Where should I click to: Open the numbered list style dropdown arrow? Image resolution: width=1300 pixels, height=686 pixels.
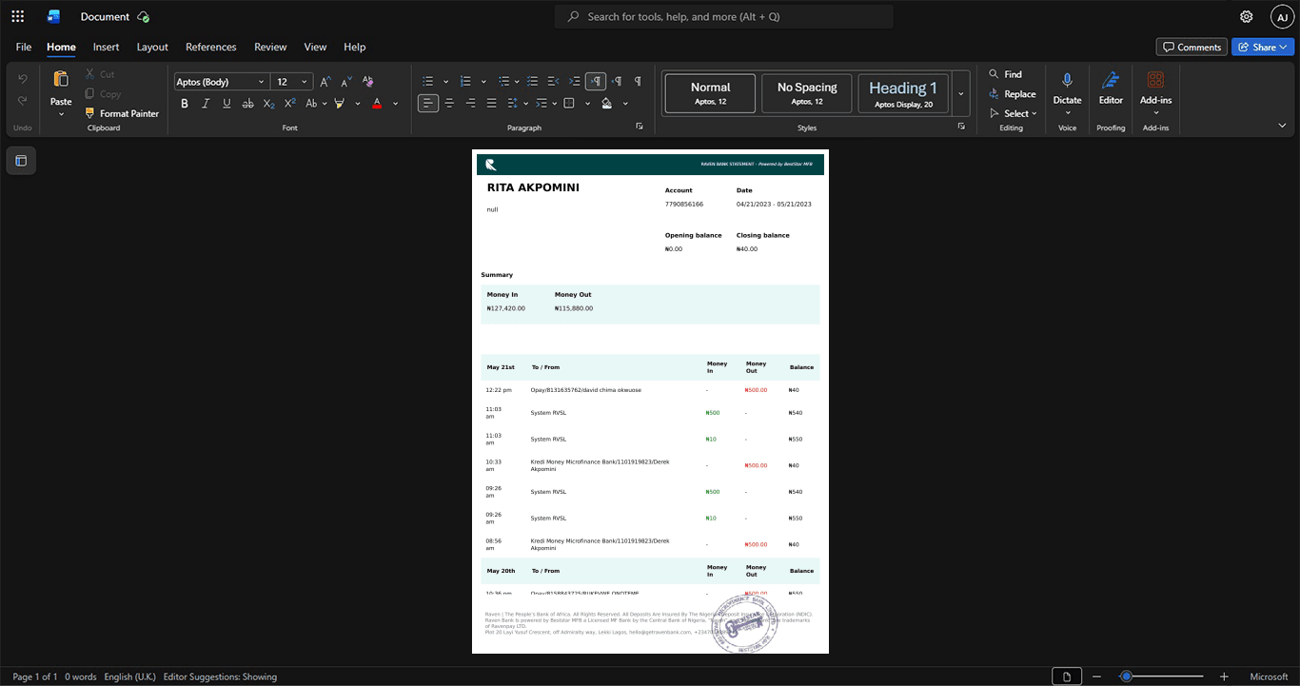483,82
